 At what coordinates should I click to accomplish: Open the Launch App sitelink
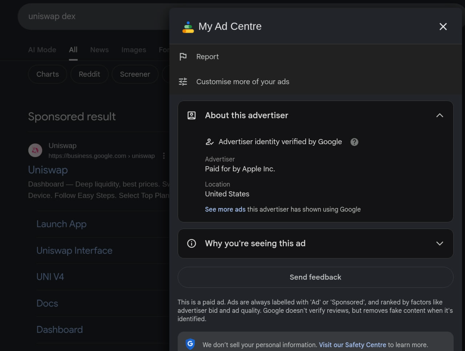point(61,224)
